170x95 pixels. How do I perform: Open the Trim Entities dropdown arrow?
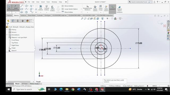[41, 12]
